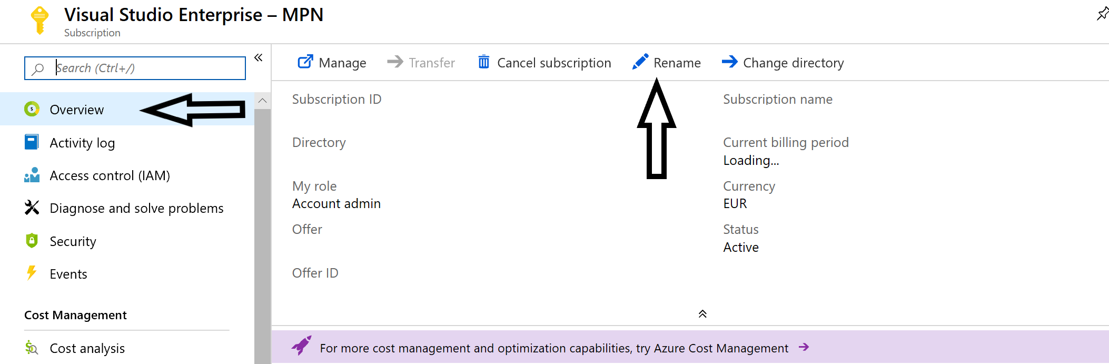The width and height of the screenshot is (1109, 364).
Task: Click the sidebar scroll up arrow
Action: [x=262, y=101]
